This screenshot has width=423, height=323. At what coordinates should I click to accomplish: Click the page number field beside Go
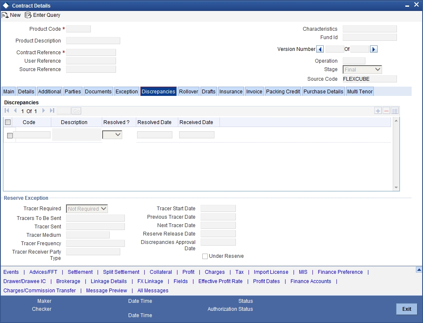click(64, 111)
